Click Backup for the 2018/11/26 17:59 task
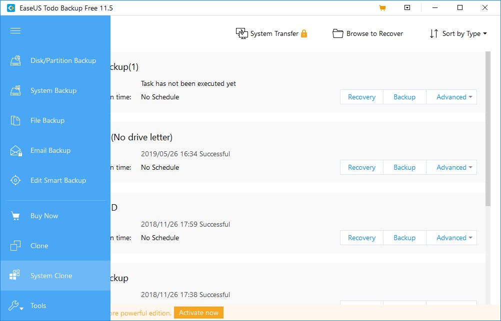 pos(404,238)
